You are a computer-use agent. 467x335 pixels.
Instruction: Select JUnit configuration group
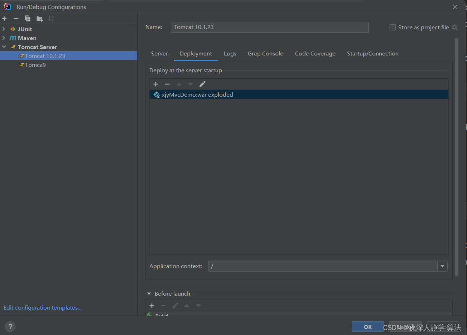[25, 29]
